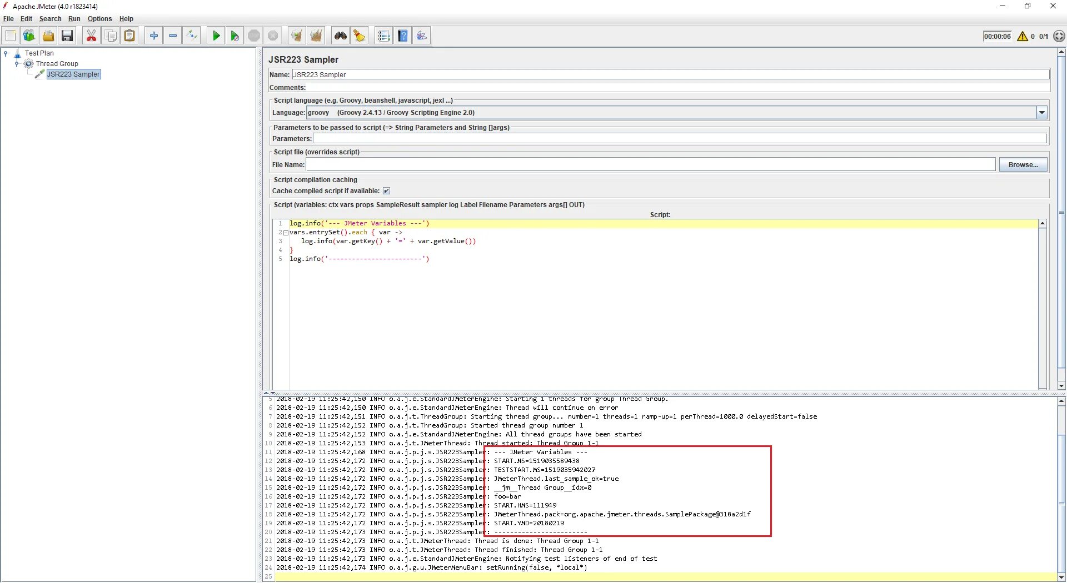Click the grey Shutdown test icon
Screen dimensions: 1067x583
click(273, 36)
